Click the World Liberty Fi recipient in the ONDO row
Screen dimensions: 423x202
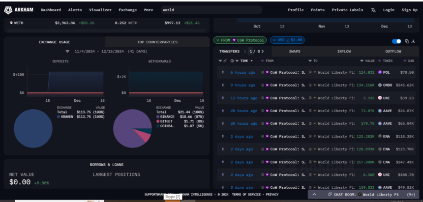(336, 85)
